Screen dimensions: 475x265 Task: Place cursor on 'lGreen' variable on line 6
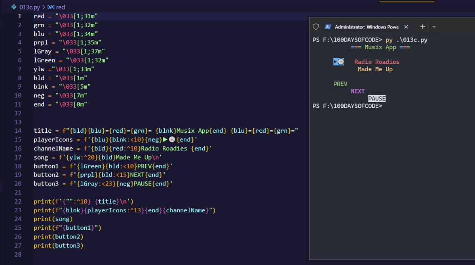pyautogui.click(x=44, y=60)
